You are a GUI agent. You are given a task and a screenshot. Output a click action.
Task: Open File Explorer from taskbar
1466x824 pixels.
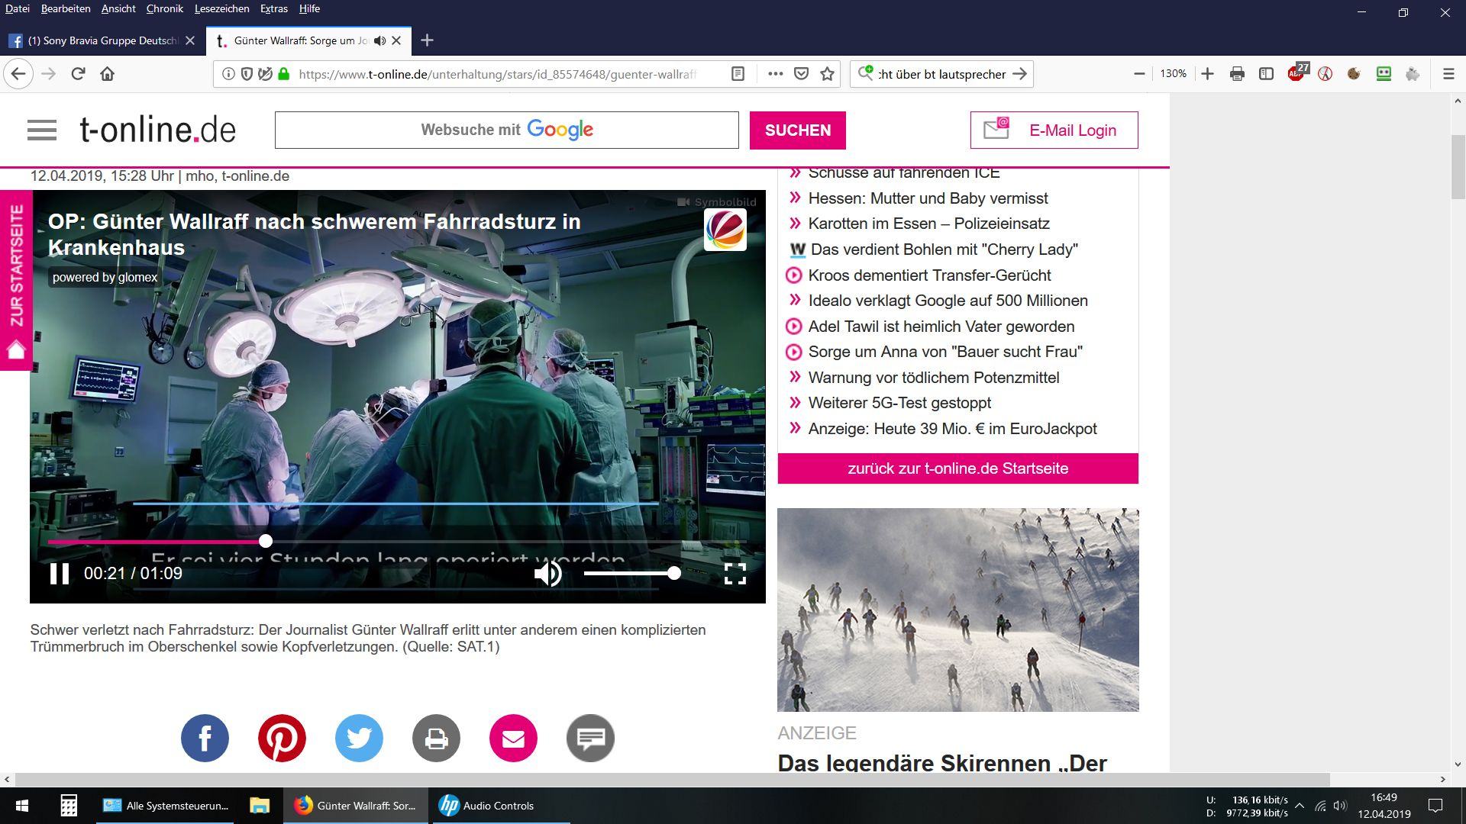point(260,806)
